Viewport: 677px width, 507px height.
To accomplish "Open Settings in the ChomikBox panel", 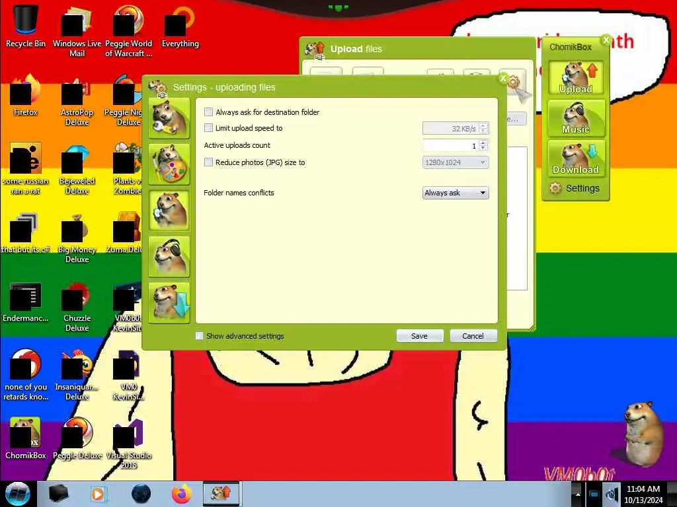I will point(575,188).
